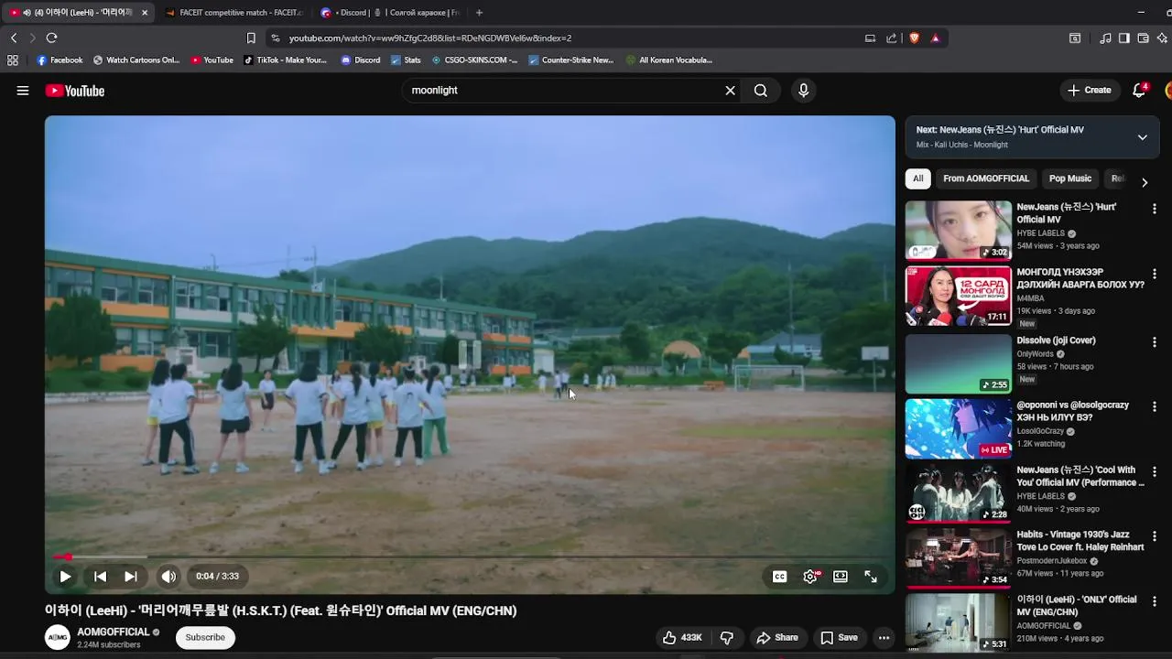This screenshot has height=659, width=1172.
Task: Open NewJeans 'Cool With You' video title
Action: tap(1080, 476)
